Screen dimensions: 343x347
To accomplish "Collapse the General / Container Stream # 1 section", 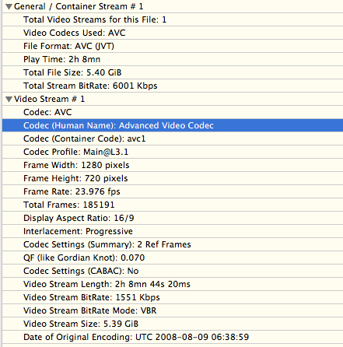I will (x=9, y=7).
